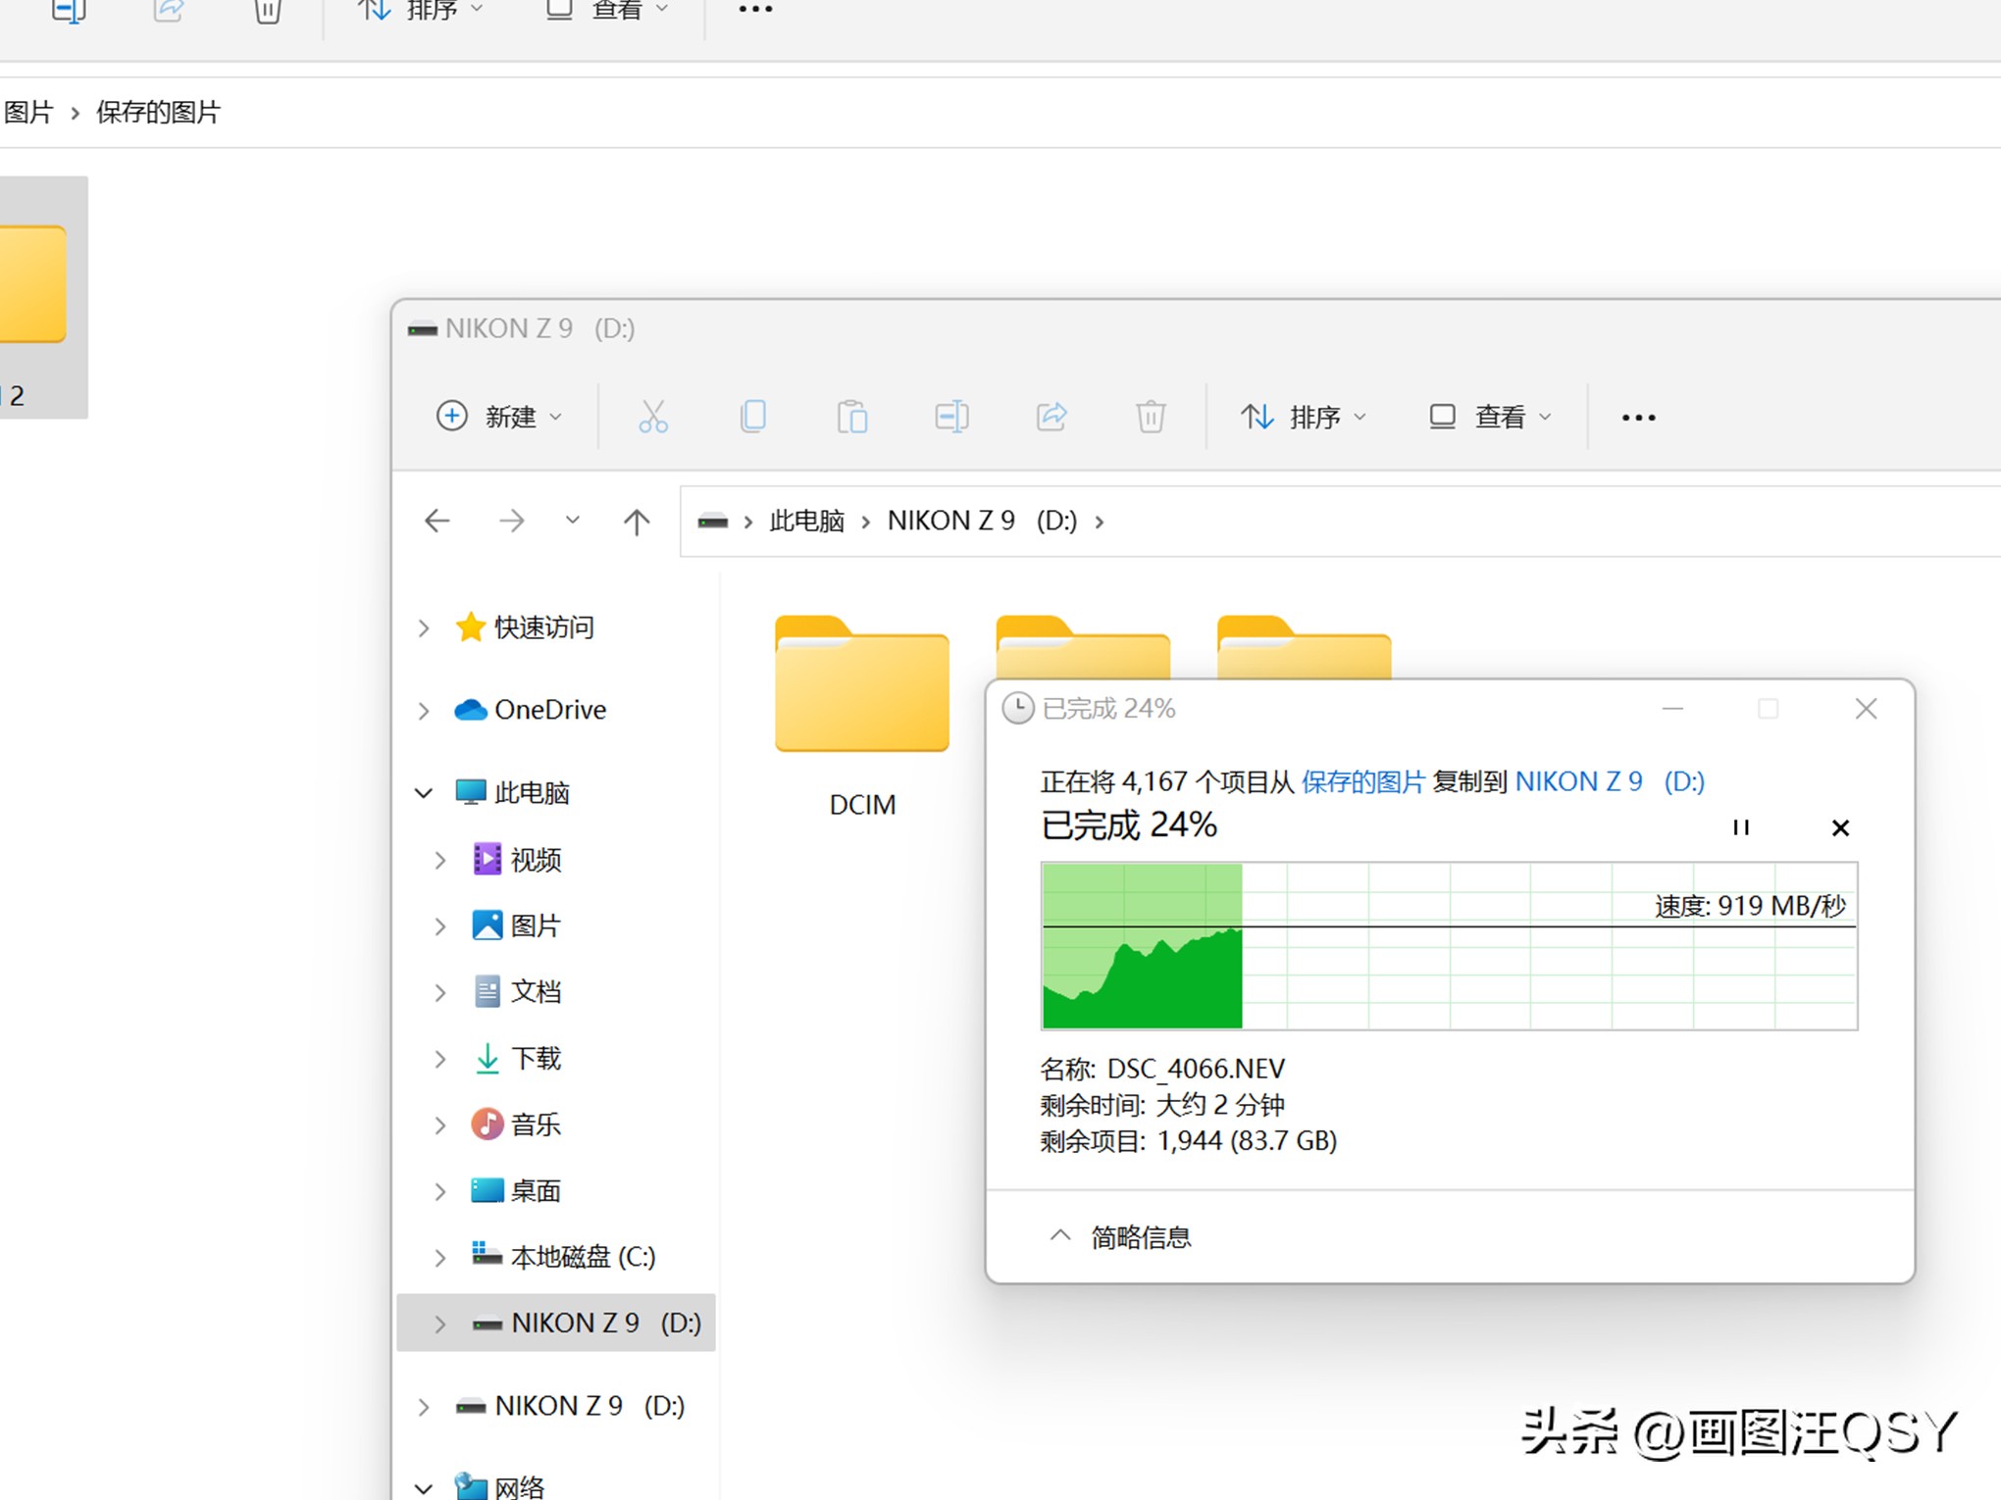Select 保存的图片 in the top breadcrumb bar
Viewport: 2001px width, 1500px height.
tap(158, 112)
